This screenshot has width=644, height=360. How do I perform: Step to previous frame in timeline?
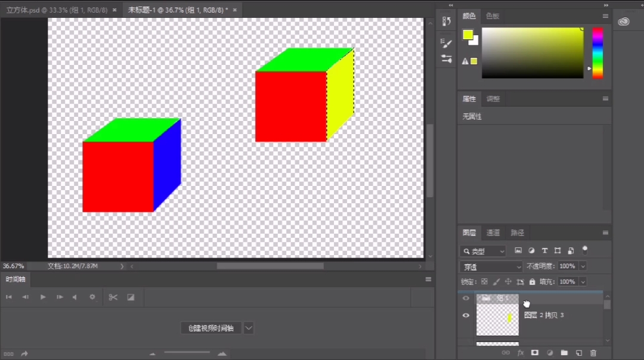[x=26, y=297]
